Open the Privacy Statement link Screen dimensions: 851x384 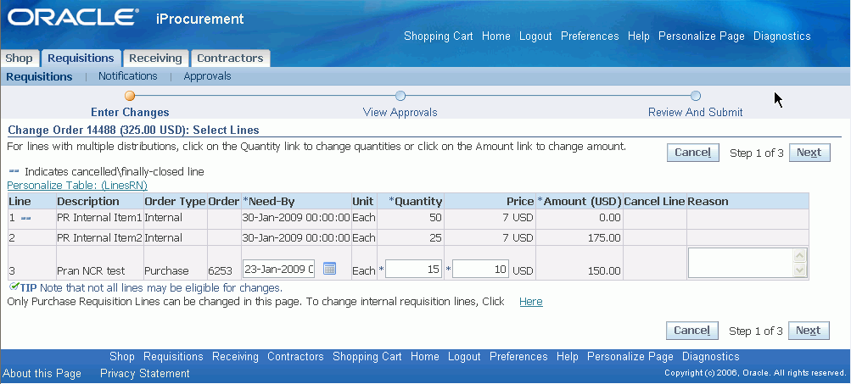145,373
